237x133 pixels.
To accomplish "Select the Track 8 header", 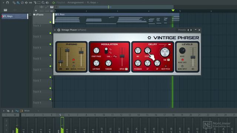I will coord(43,96).
